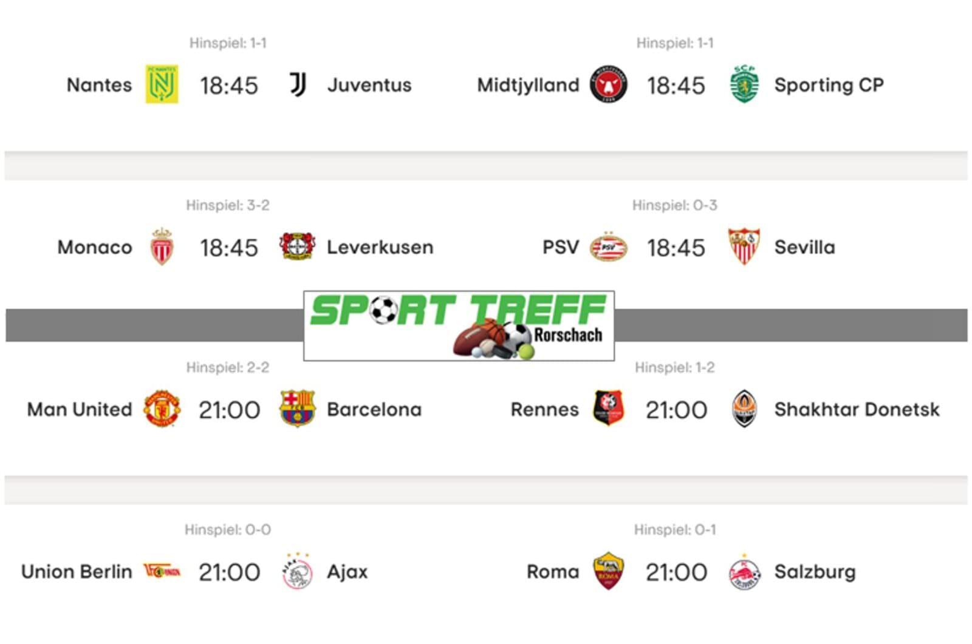Viewport: 972px width, 644px height.
Task: Open the Monaco team name link
Action: tap(95, 247)
